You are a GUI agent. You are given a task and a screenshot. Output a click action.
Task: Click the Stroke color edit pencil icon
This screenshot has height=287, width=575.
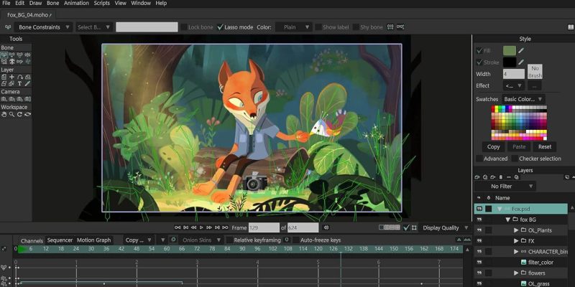click(x=520, y=62)
